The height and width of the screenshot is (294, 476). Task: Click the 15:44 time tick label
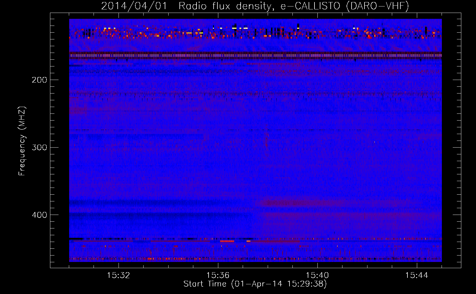pos(417,275)
